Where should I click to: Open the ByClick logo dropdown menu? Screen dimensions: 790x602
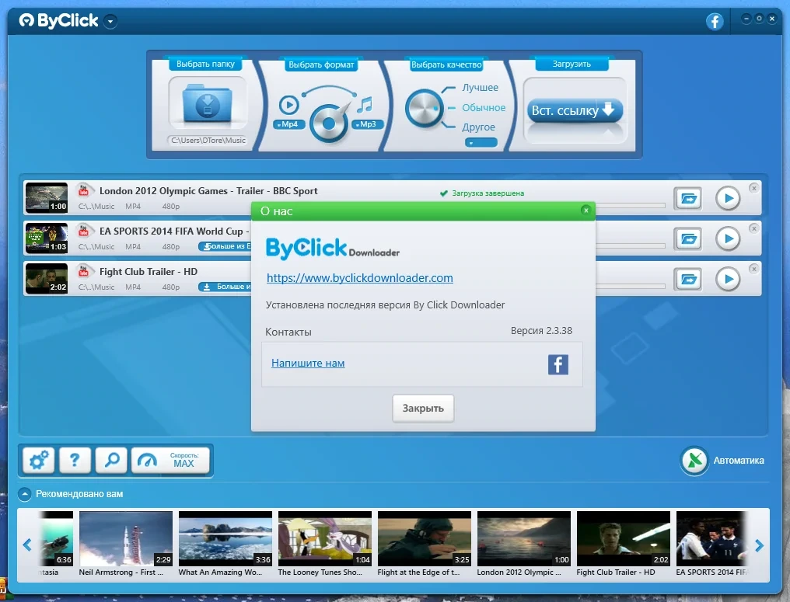[110, 21]
